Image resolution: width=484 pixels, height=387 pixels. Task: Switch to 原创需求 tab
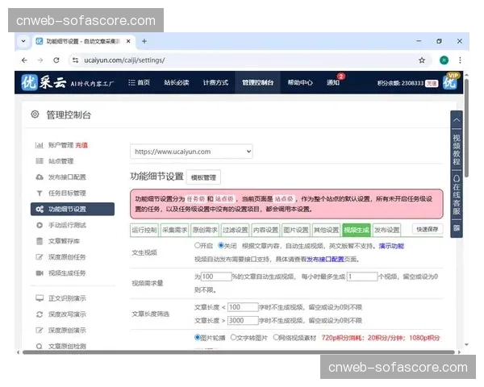coord(205,231)
